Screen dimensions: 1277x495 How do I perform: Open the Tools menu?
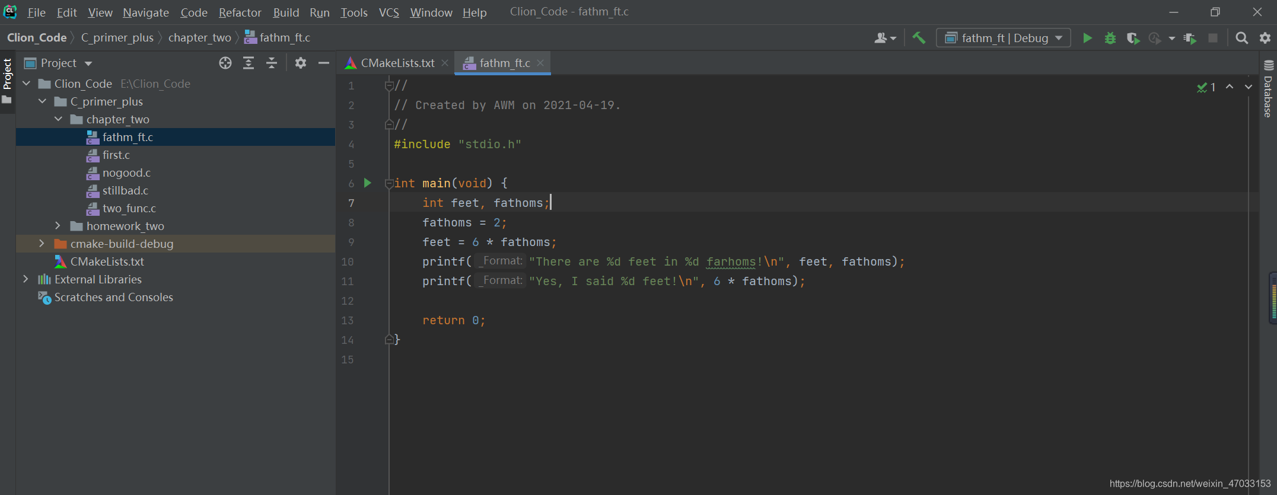click(x=354, y=12)
